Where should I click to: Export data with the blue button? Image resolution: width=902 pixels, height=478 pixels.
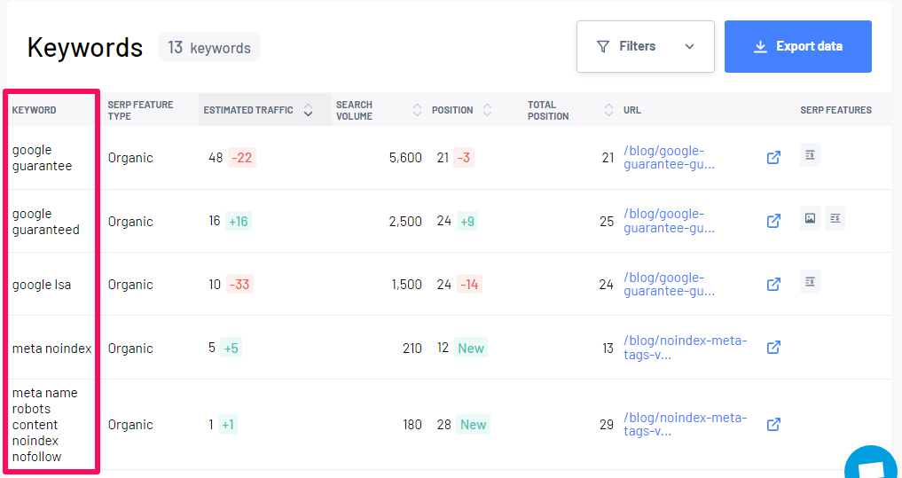(x=798, y=47)
